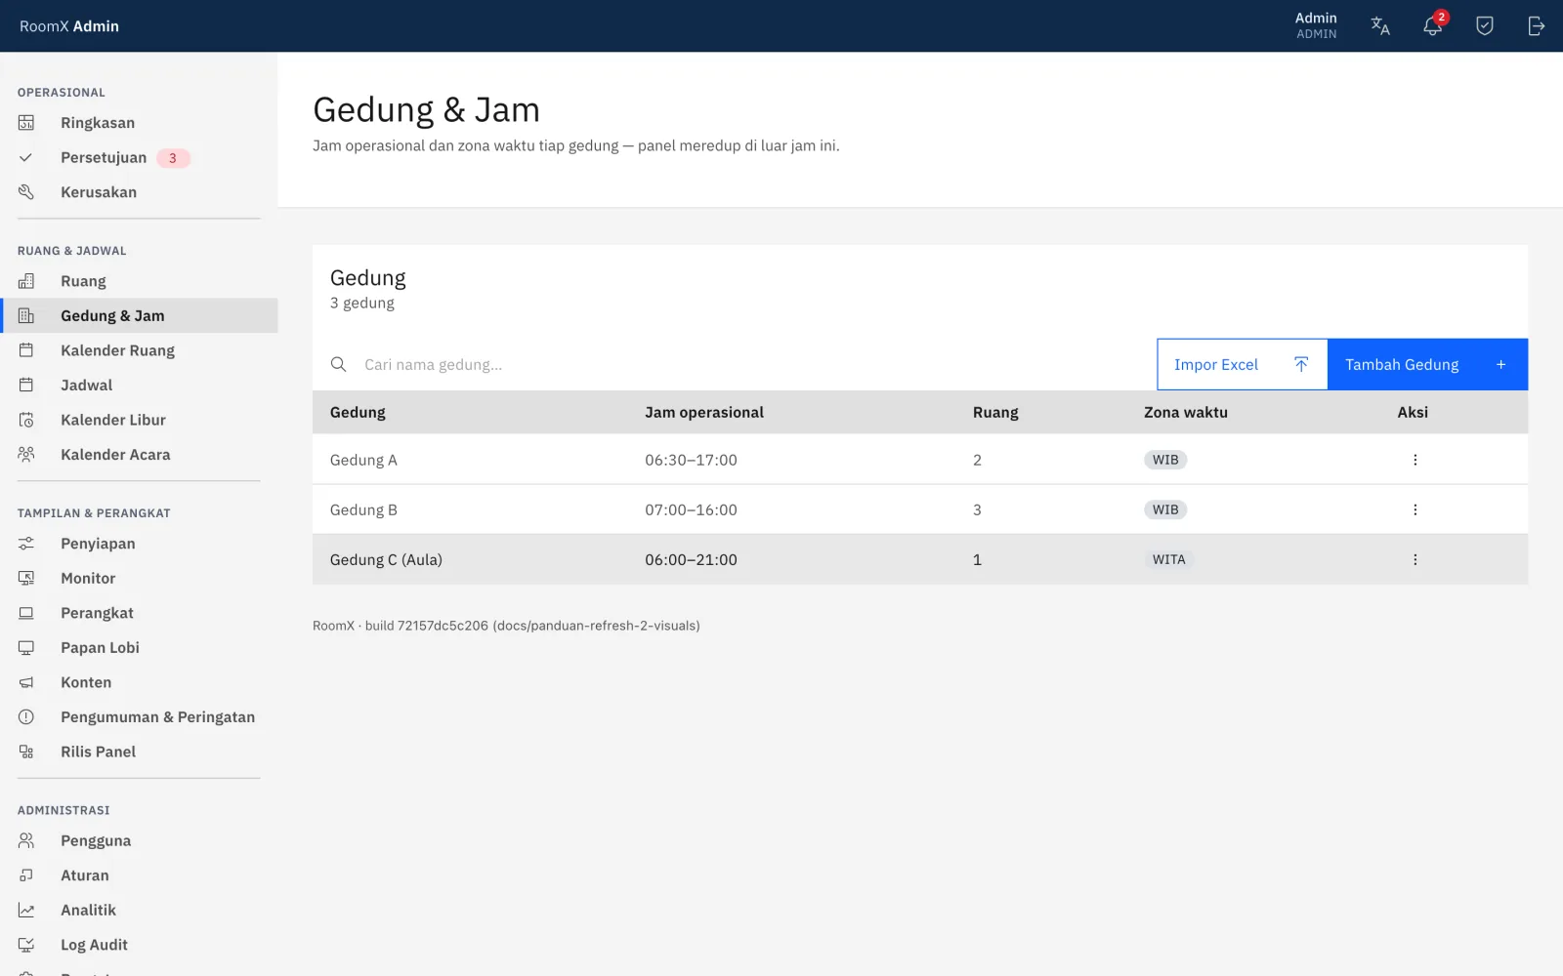Click the Jam operasional column header

click(x=704, y=412)
